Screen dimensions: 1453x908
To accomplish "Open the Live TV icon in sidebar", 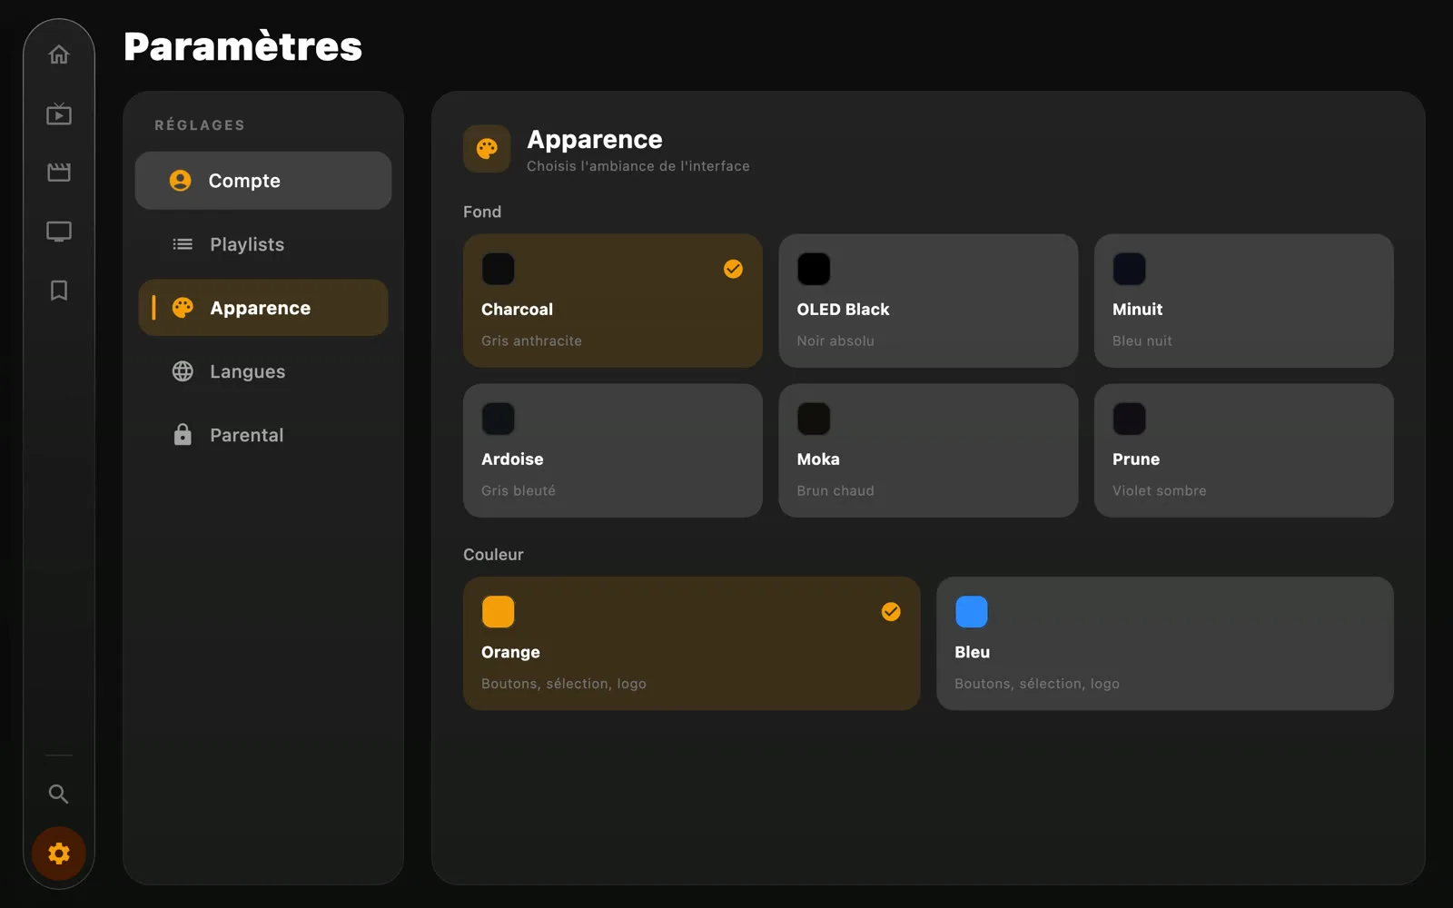I will point(59,113).
